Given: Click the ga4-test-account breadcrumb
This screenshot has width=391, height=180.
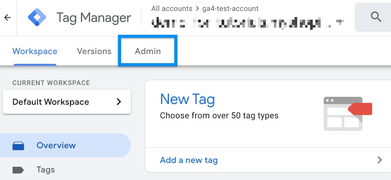Looking at the screenshot, I should [x=230, y=9].
